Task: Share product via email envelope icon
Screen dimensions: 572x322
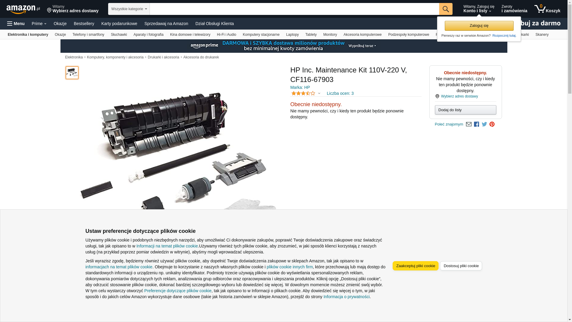Action: coord(469,124)
